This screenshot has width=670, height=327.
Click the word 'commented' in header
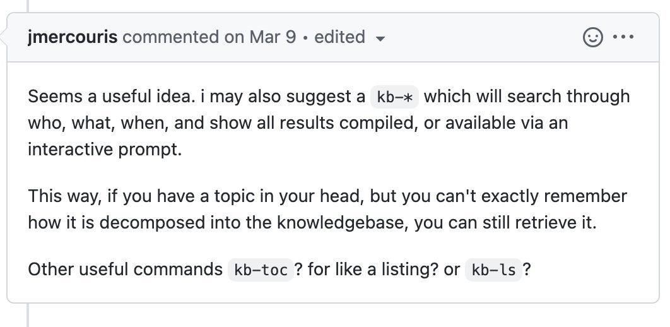point(170,37)
